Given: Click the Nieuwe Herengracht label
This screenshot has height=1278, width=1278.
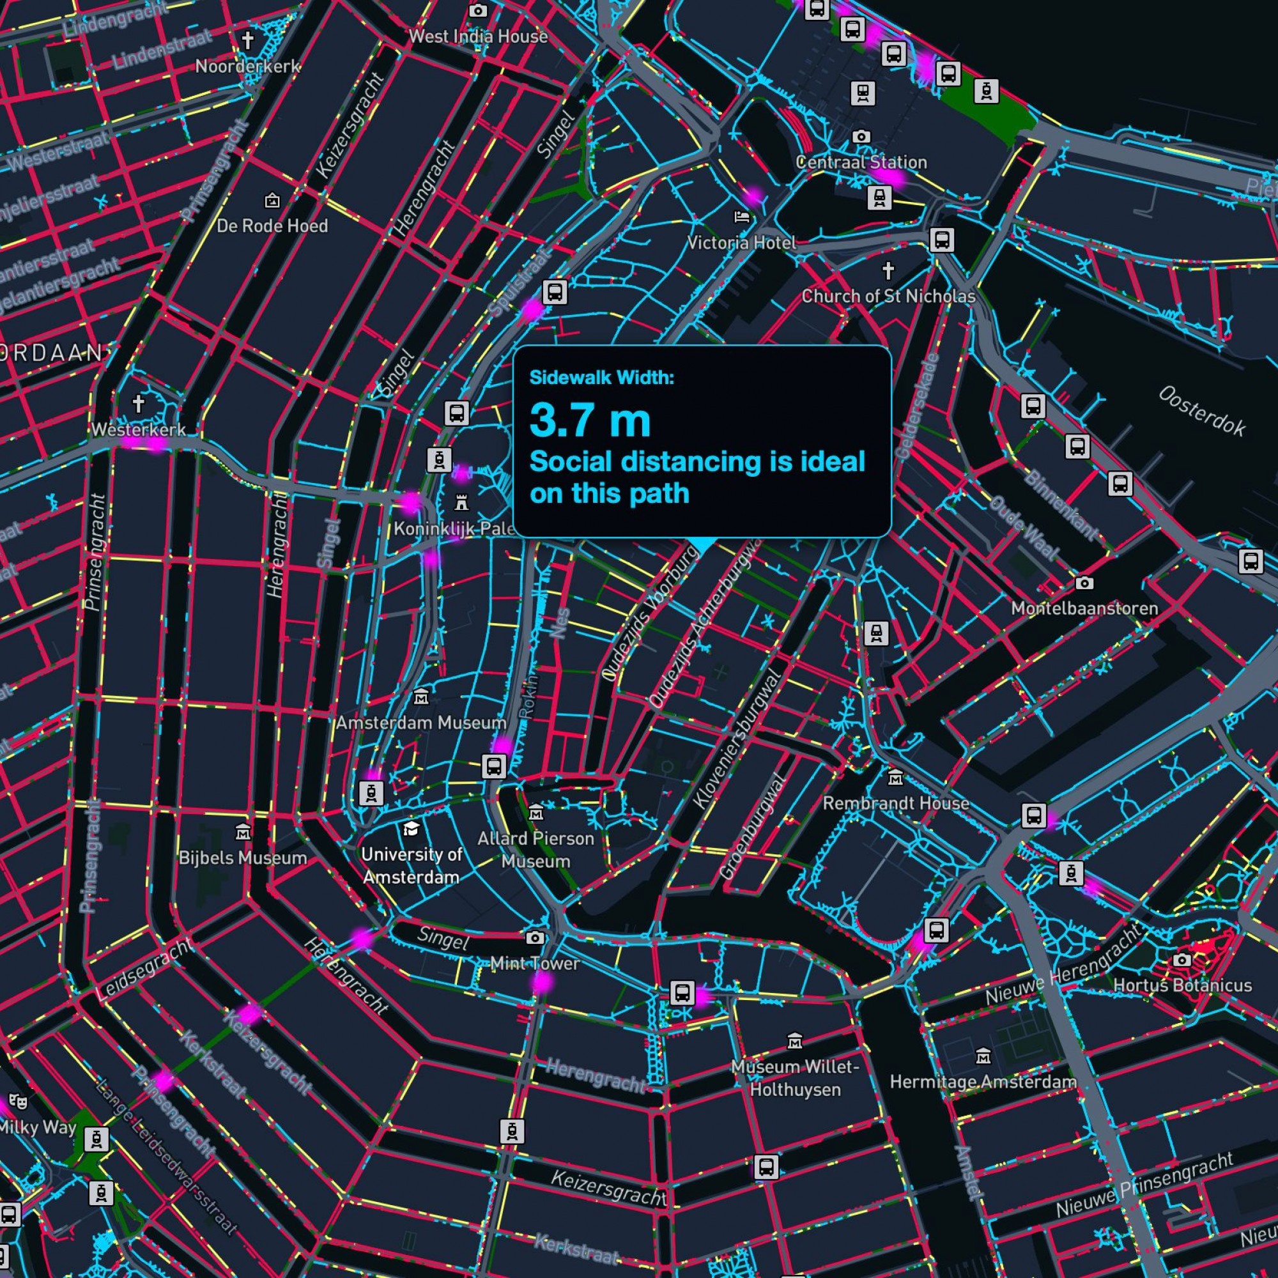Looking at the screenshot, I should [x=1064, y=966].
